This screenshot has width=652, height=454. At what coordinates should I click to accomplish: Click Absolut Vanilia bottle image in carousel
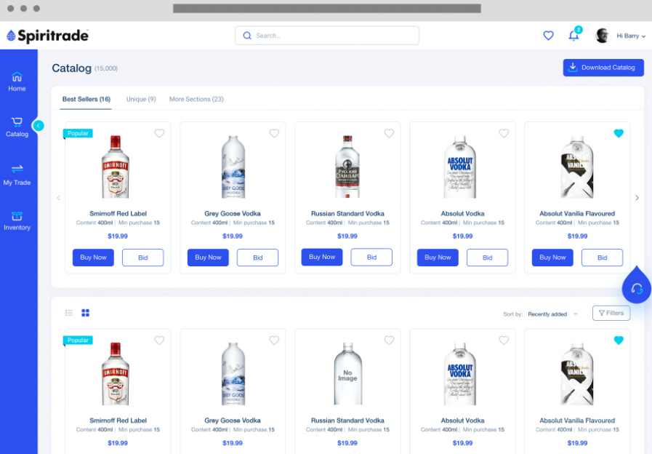click(x=576, y=167)
